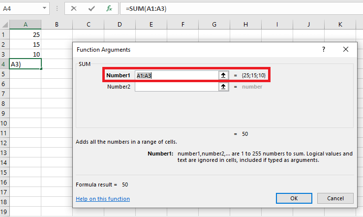Click the Cancel X icon in formula bar

(74, 8)
